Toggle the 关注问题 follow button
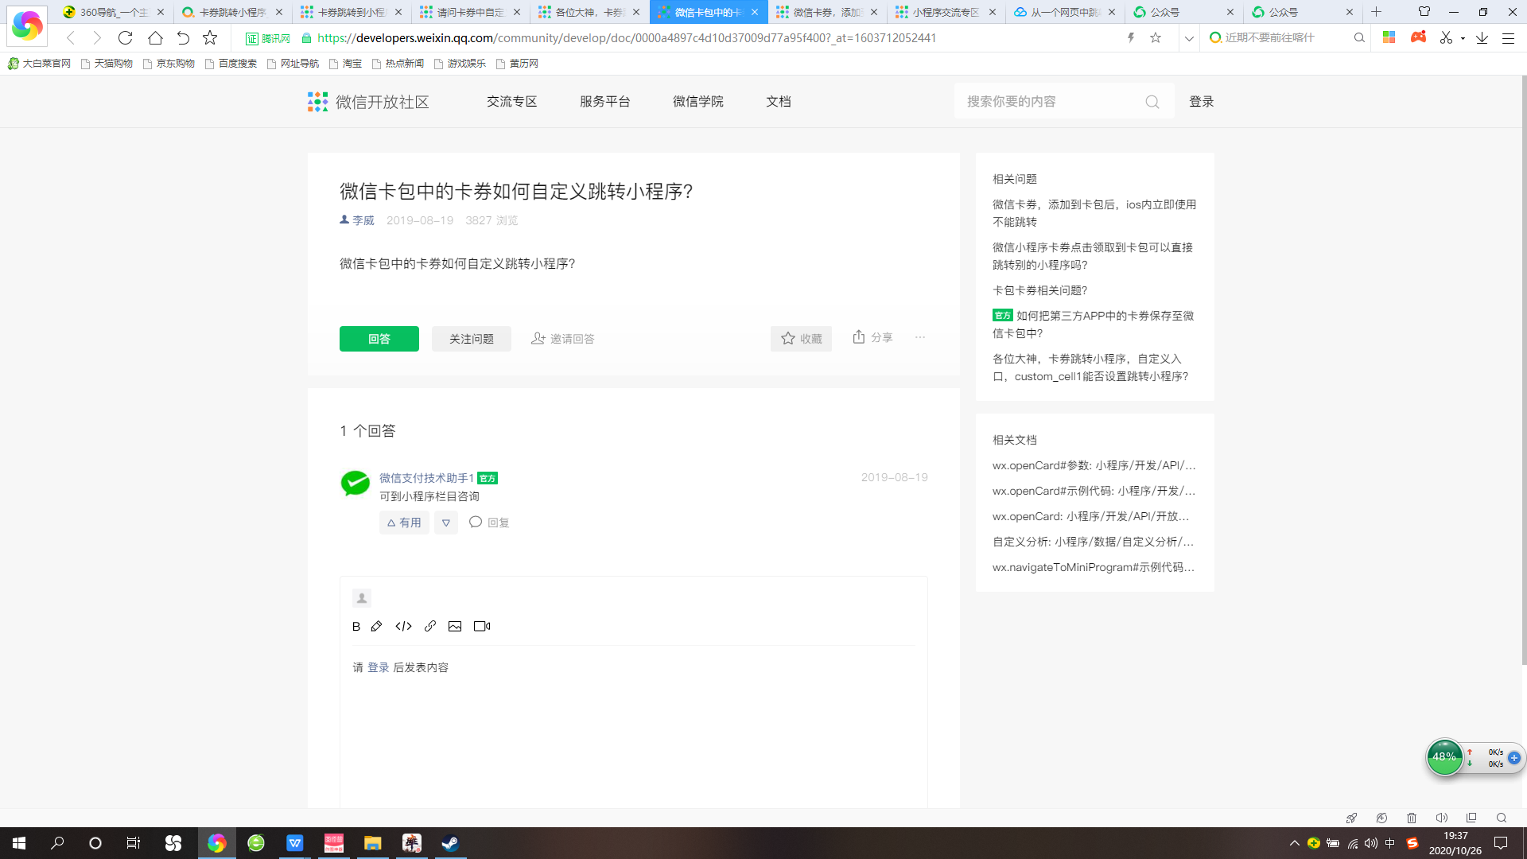The image size is (1527, 859). (x=472, y=339)
